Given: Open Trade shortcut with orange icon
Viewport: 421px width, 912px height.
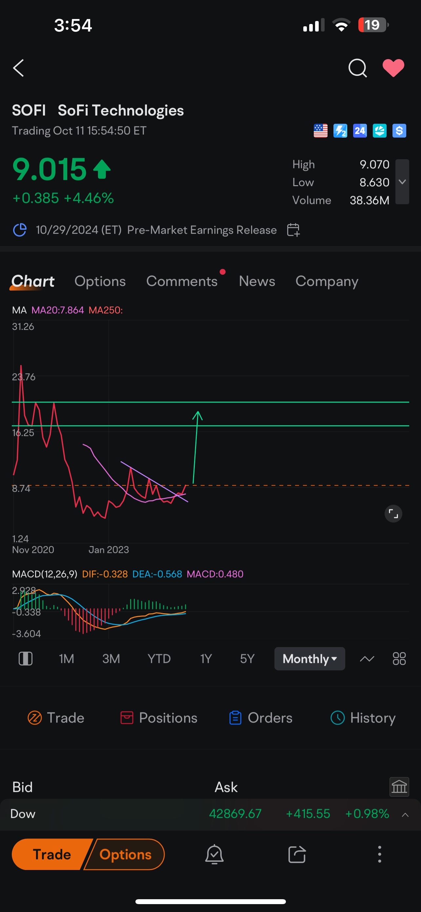Looking at the screenshot, I should click(x=56, y=718).
